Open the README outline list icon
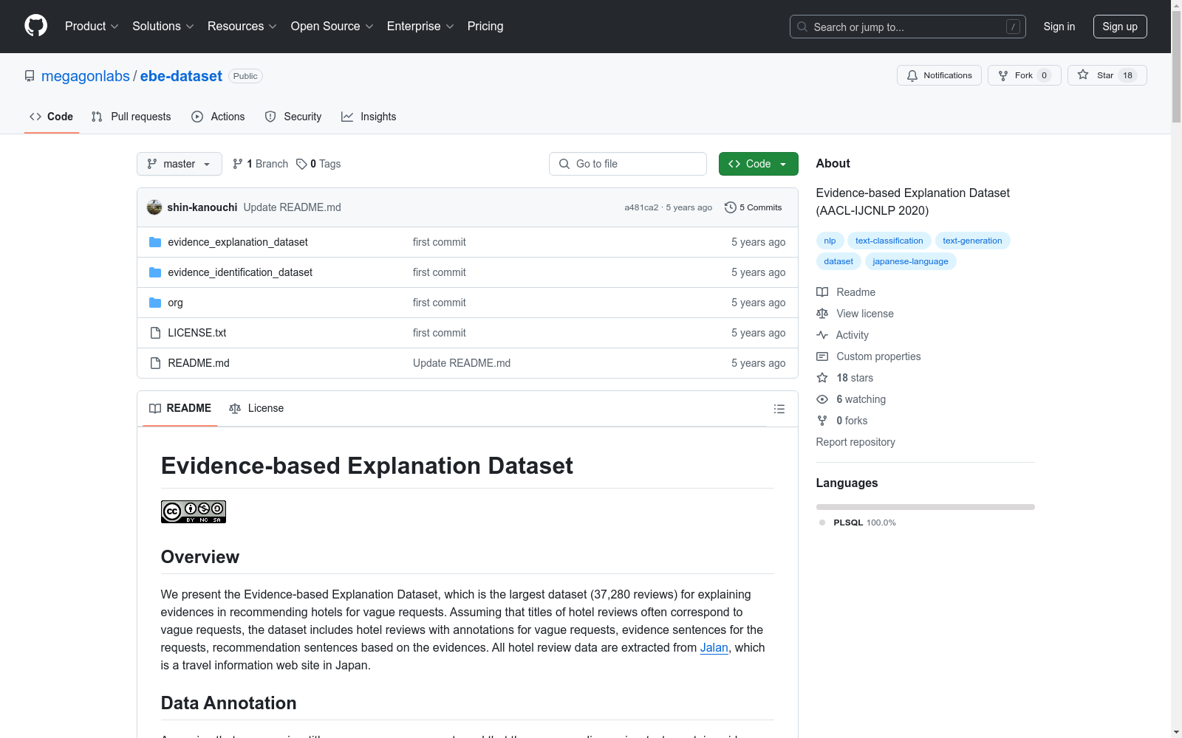The width and height of the screenshot is (1182, 738). [779, 409]
